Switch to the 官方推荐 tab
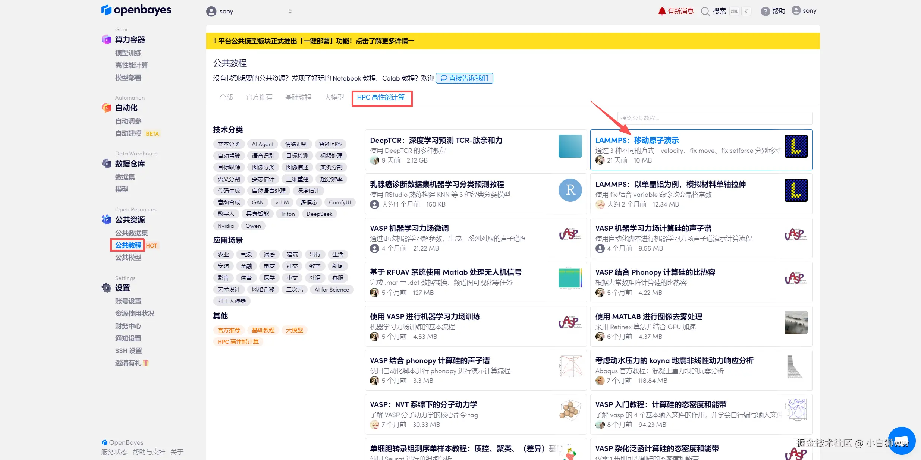 [259, 97]
